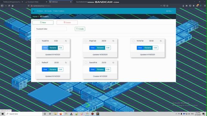The width and height of the screenshot is (207, 116).
Task: Click the New folder button
Action: (x=43, y=23)
